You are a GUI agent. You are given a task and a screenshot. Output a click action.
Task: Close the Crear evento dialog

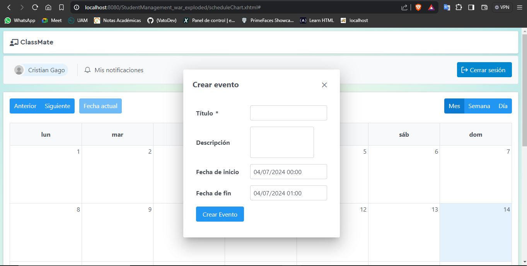click(324, 85)
